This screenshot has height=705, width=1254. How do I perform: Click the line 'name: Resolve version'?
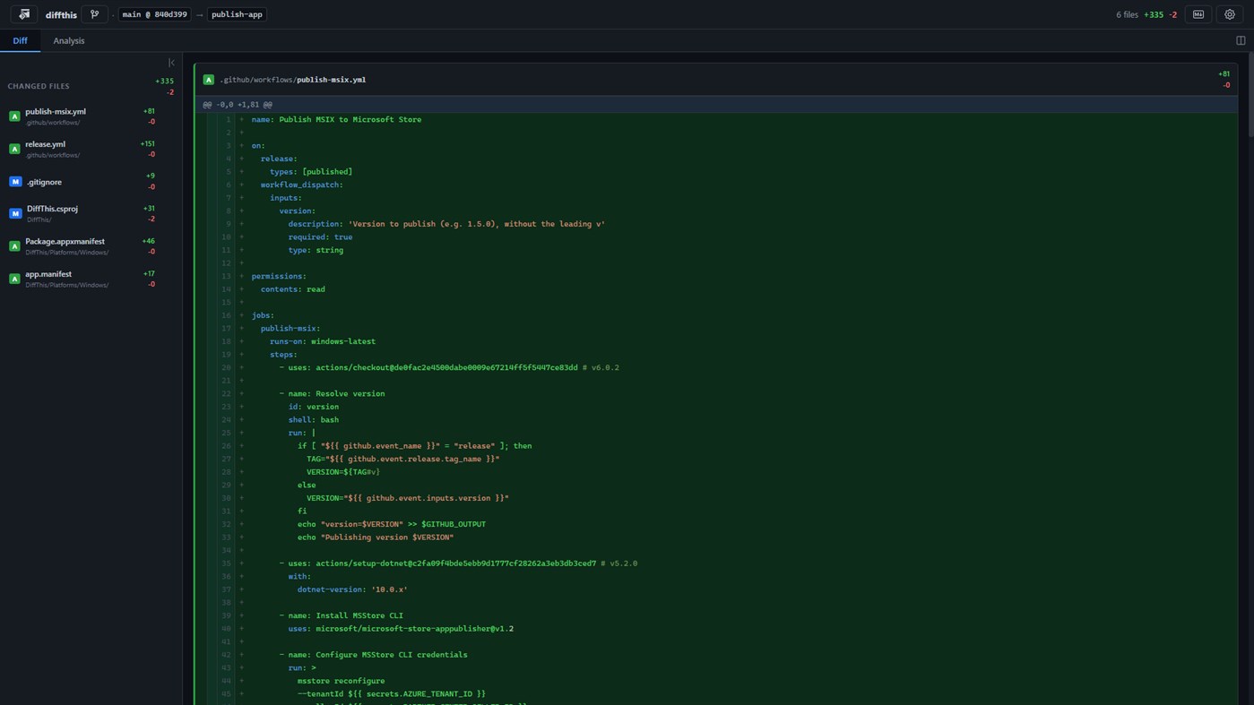click(x=332, y=393)
